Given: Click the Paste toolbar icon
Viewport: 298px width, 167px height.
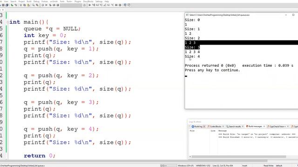Looking at the screenshot, I should [28, 5].
